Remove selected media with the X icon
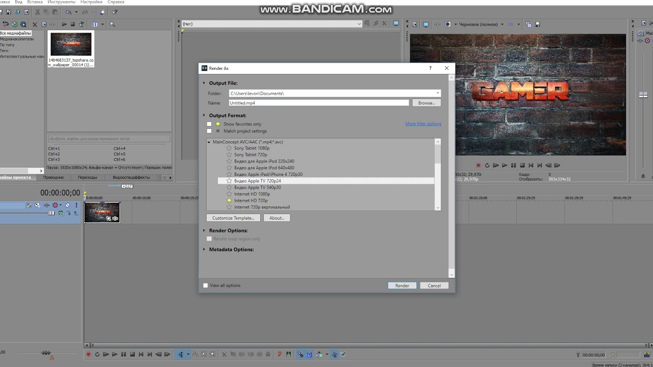 (x=35, y=24)
